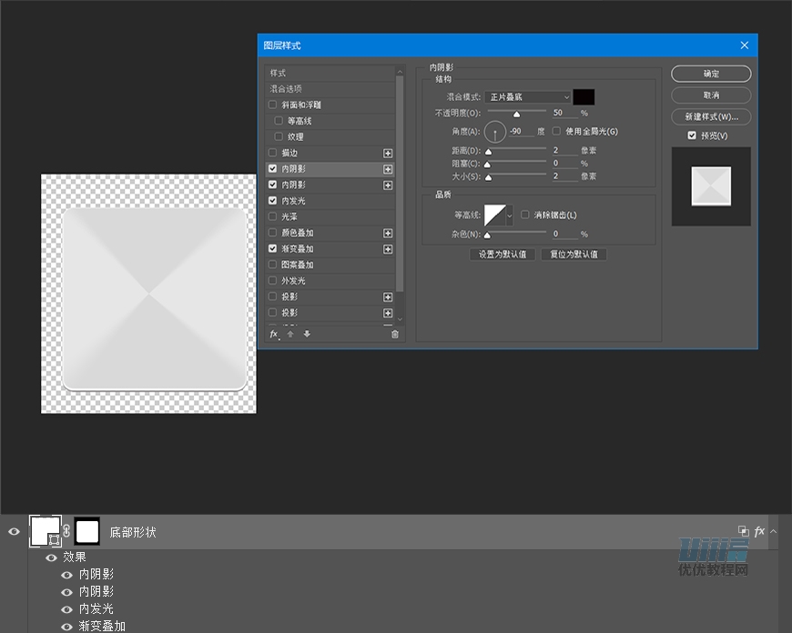
Task: Move effect down with the down arrow icon
Action: [x=307, y=334]
